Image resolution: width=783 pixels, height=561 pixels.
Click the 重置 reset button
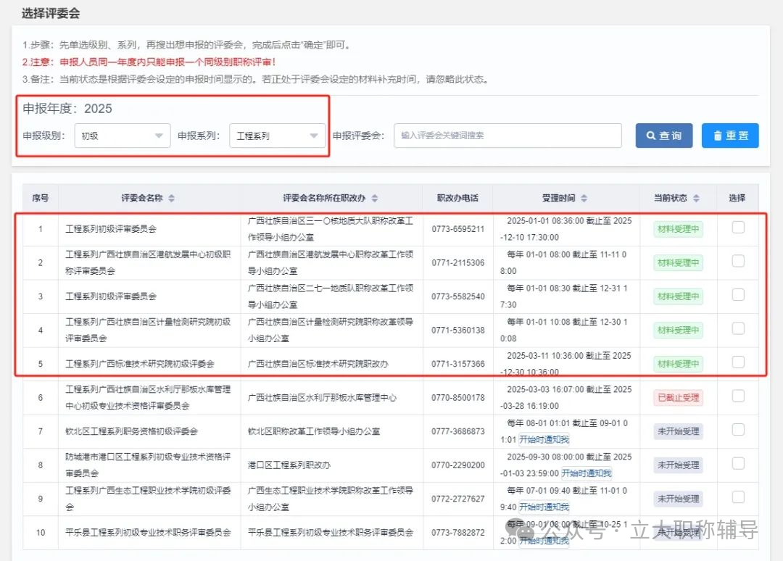[730, 136]
